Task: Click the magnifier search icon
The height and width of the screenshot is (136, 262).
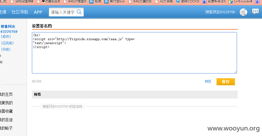Action: pyautogui.click(x=79, y=12)
